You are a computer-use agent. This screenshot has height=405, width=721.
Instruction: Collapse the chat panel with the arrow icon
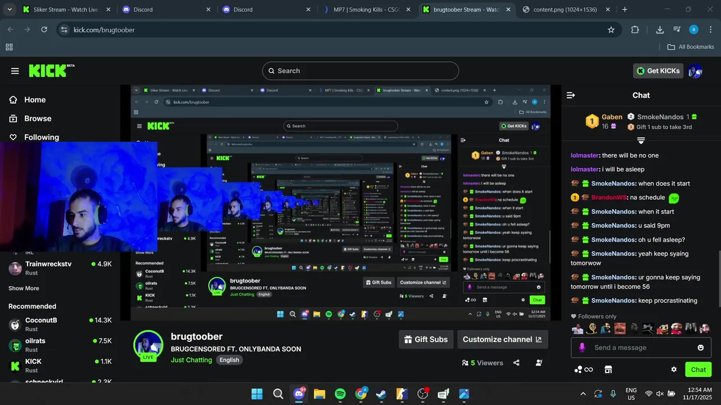point(571,96)
